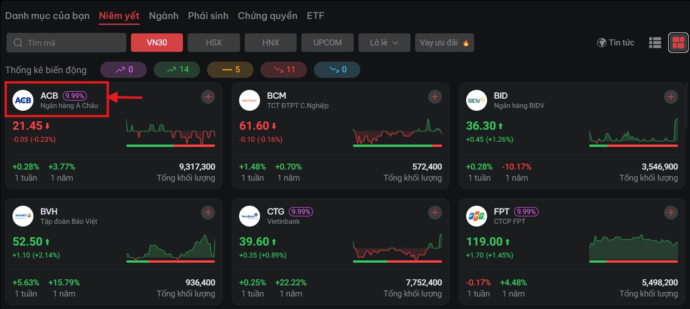This screenshot has height=309, width=690.
Task: Filter by floor-price stocks (blue 0)
Action: [337, 69]
